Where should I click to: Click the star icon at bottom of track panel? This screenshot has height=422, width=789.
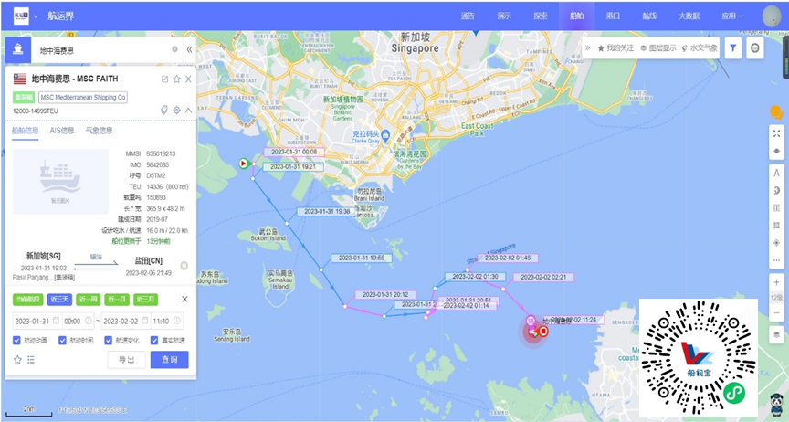click(x=17, y=360)
